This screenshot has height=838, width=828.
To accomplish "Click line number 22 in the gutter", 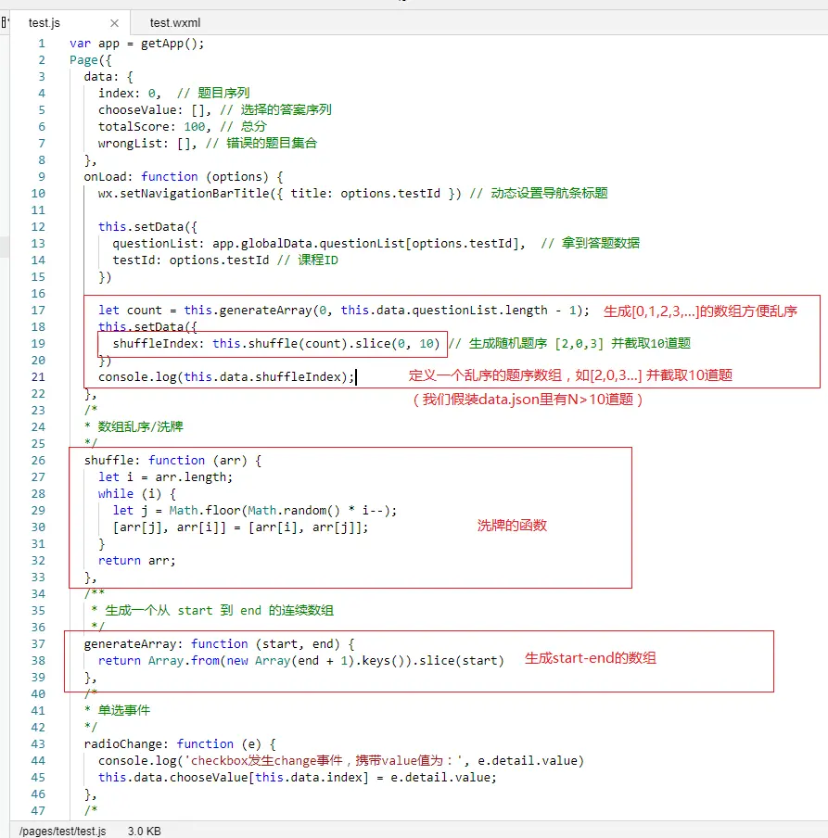I will [38, 393].
